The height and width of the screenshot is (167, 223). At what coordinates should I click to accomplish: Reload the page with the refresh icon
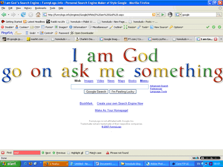point(23,15)
